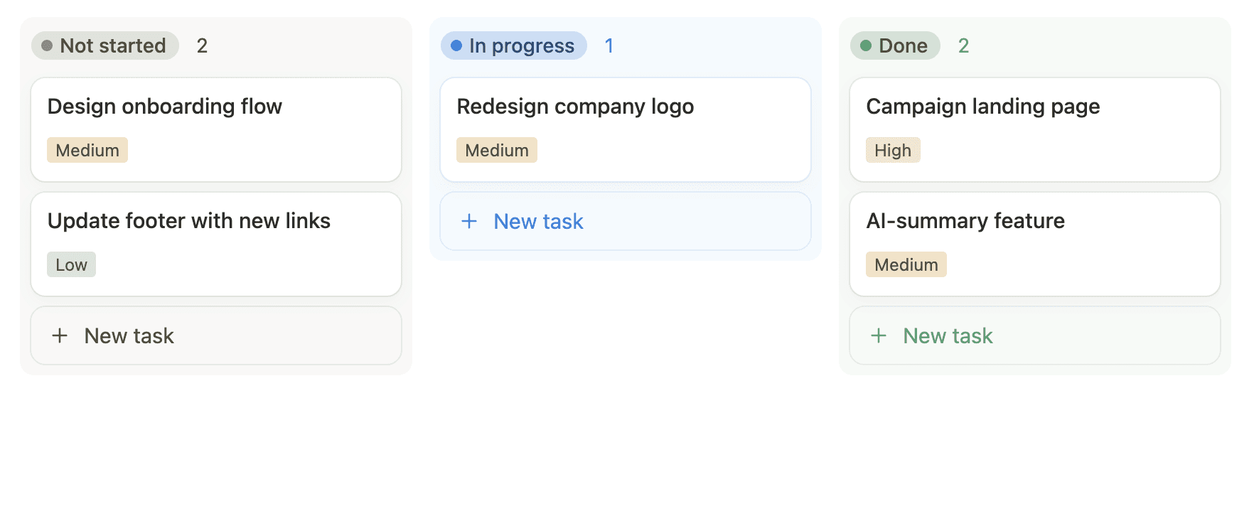Click Medium tag on Redesign company logo
The image size is (1254, 506).
coord(497,150)
